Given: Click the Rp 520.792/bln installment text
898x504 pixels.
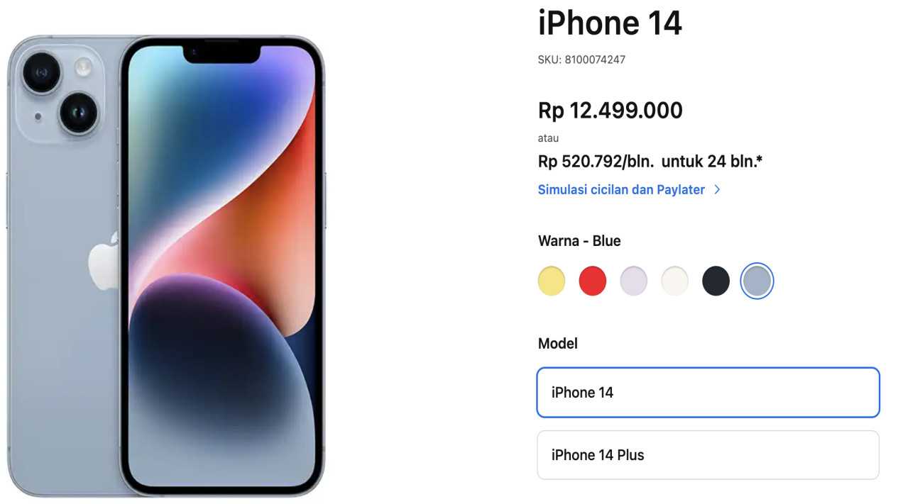Looking at the screenshot, I should [596, 162].
